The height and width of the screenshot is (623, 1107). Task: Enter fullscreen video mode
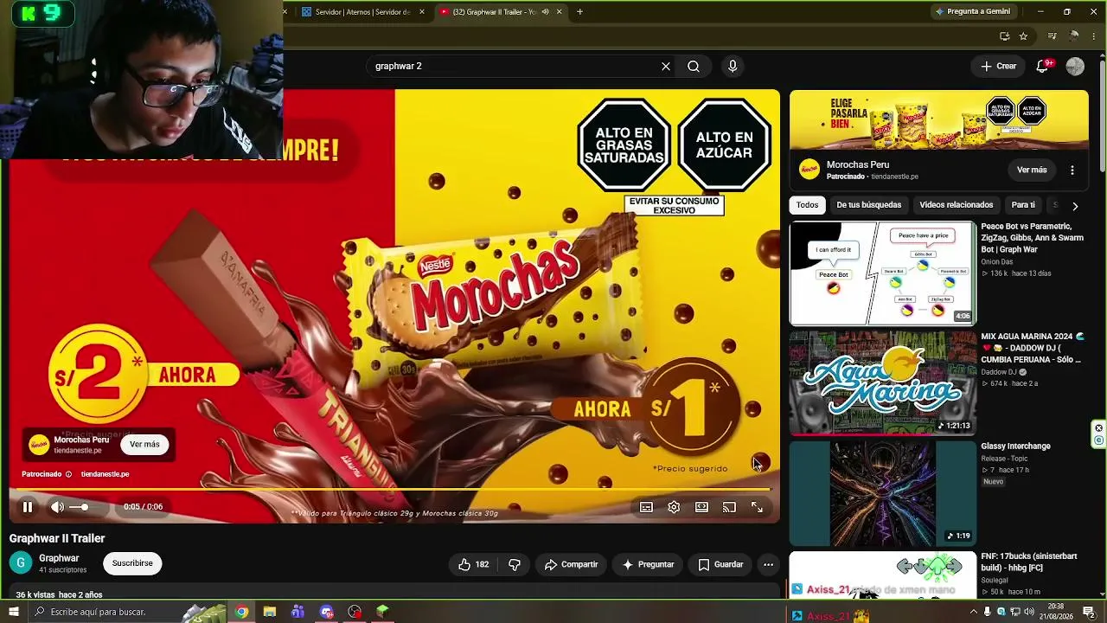point(757,507)
